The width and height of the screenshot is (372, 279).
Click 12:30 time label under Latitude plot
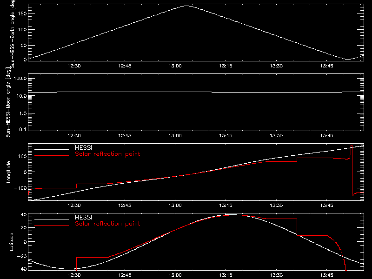(74, 275)
